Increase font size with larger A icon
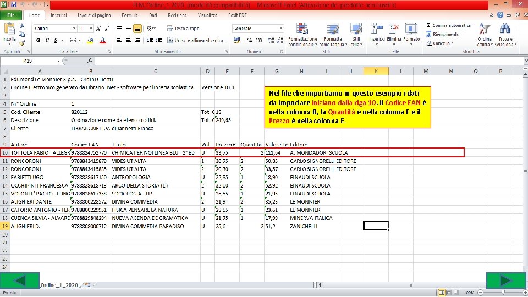This screenshot has height=297, width=528. [98, 29]
